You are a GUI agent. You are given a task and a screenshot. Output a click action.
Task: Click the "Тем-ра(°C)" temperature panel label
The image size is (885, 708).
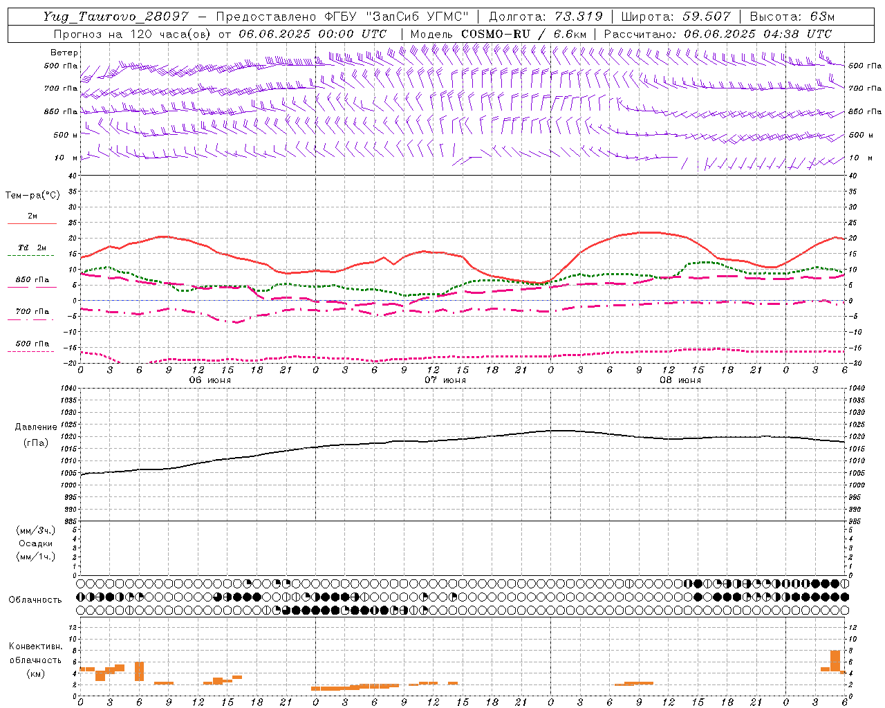32,196
